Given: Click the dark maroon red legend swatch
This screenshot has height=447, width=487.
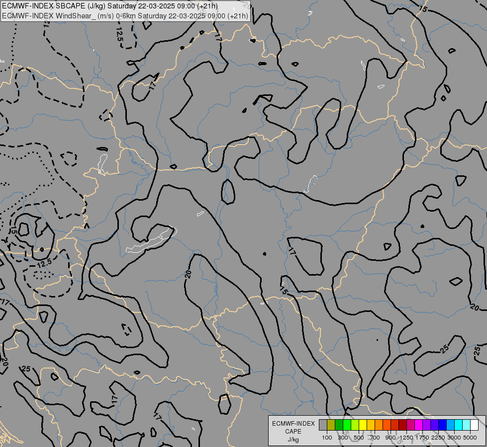Looking at the screenshot, I should [x=403, y=425].
